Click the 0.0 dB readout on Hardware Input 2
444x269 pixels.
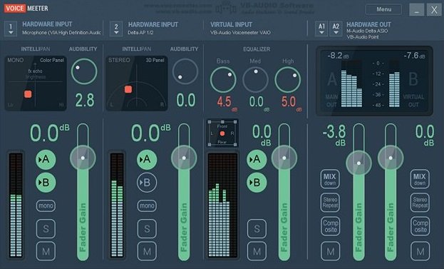150,133
